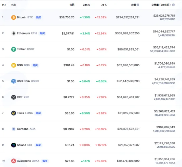The width and height of the screenshot is (182, 167).
Task: Click the XRP black logo icon
Action: 13,97
